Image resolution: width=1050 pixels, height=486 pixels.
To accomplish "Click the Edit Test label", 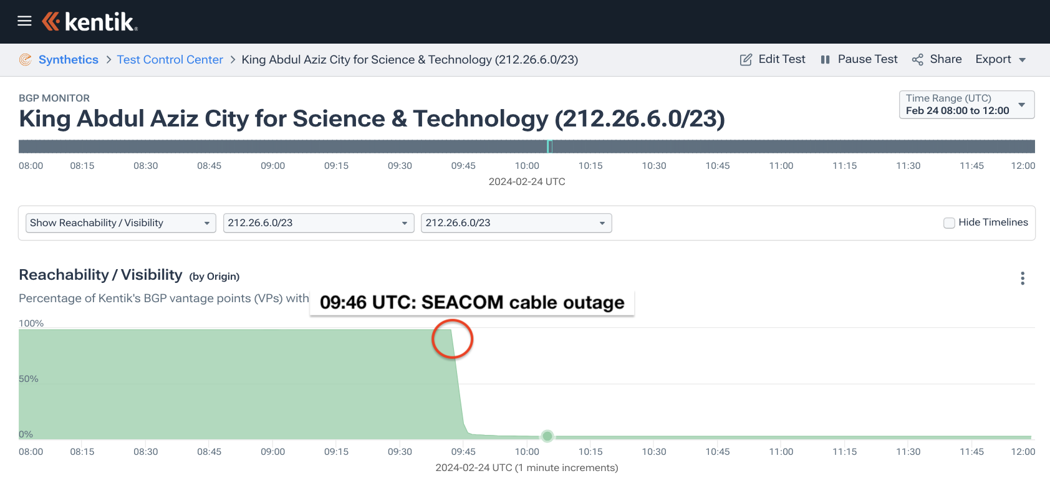I will (782, 59).
